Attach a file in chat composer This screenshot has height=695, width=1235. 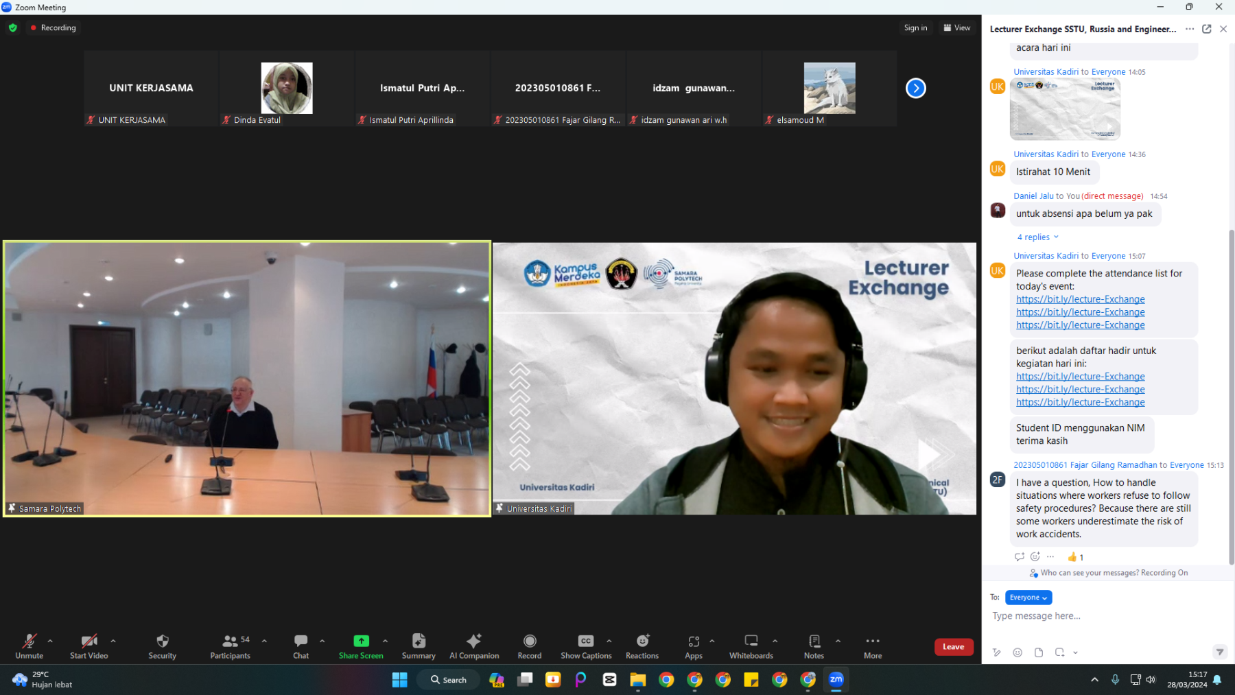point(1039,652)
